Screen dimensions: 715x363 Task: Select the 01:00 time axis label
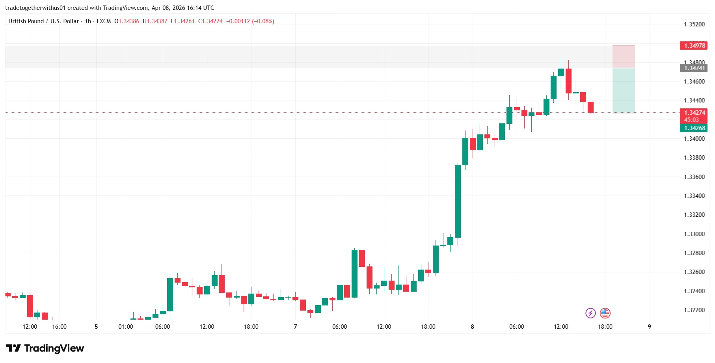click(x=126, y=327)
